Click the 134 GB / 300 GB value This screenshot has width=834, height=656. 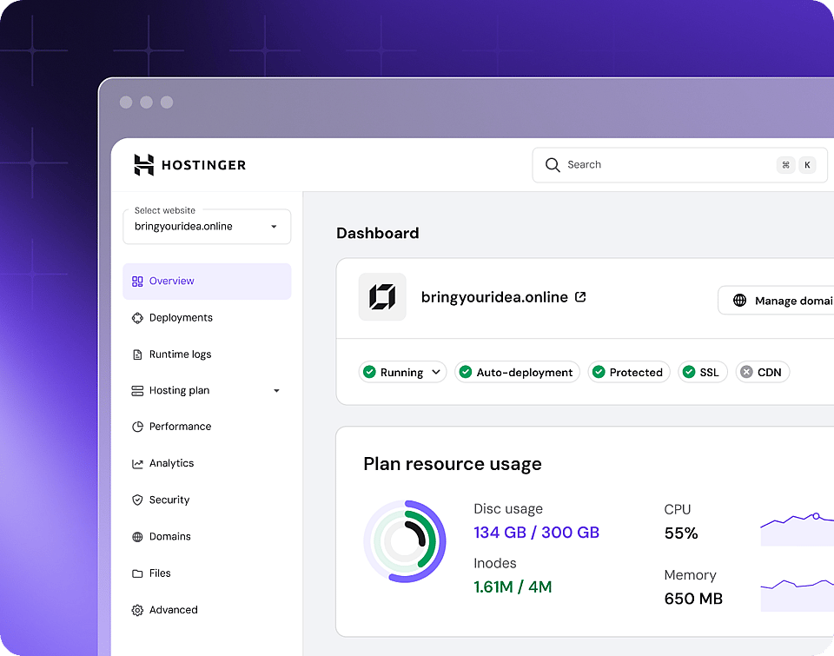pos(537,533)
